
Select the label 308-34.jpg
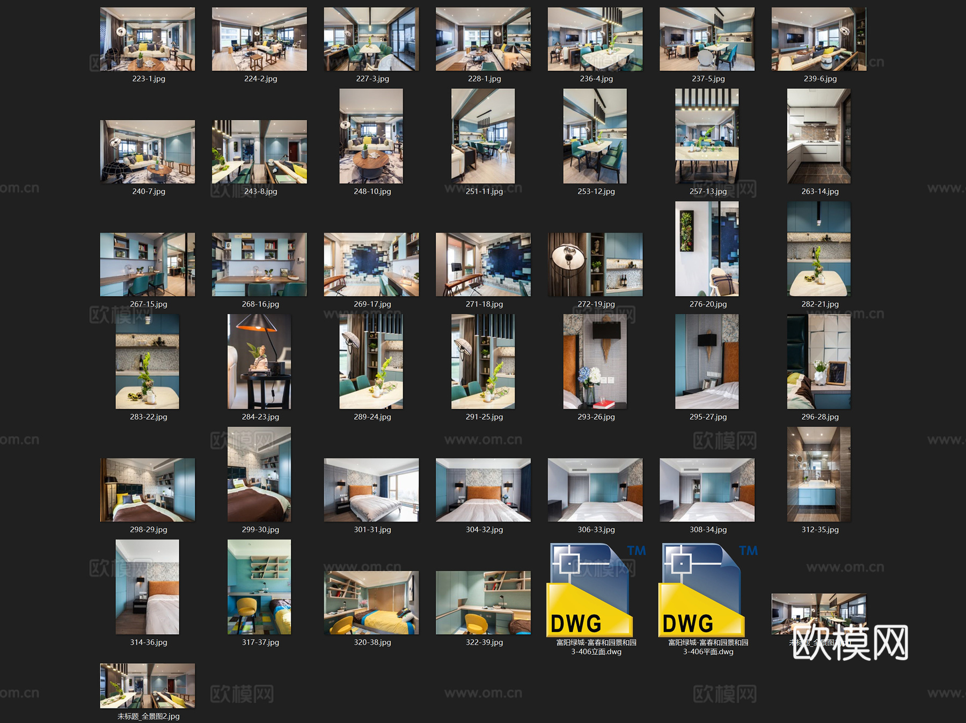pyautogui.click(x=708, y=530)
